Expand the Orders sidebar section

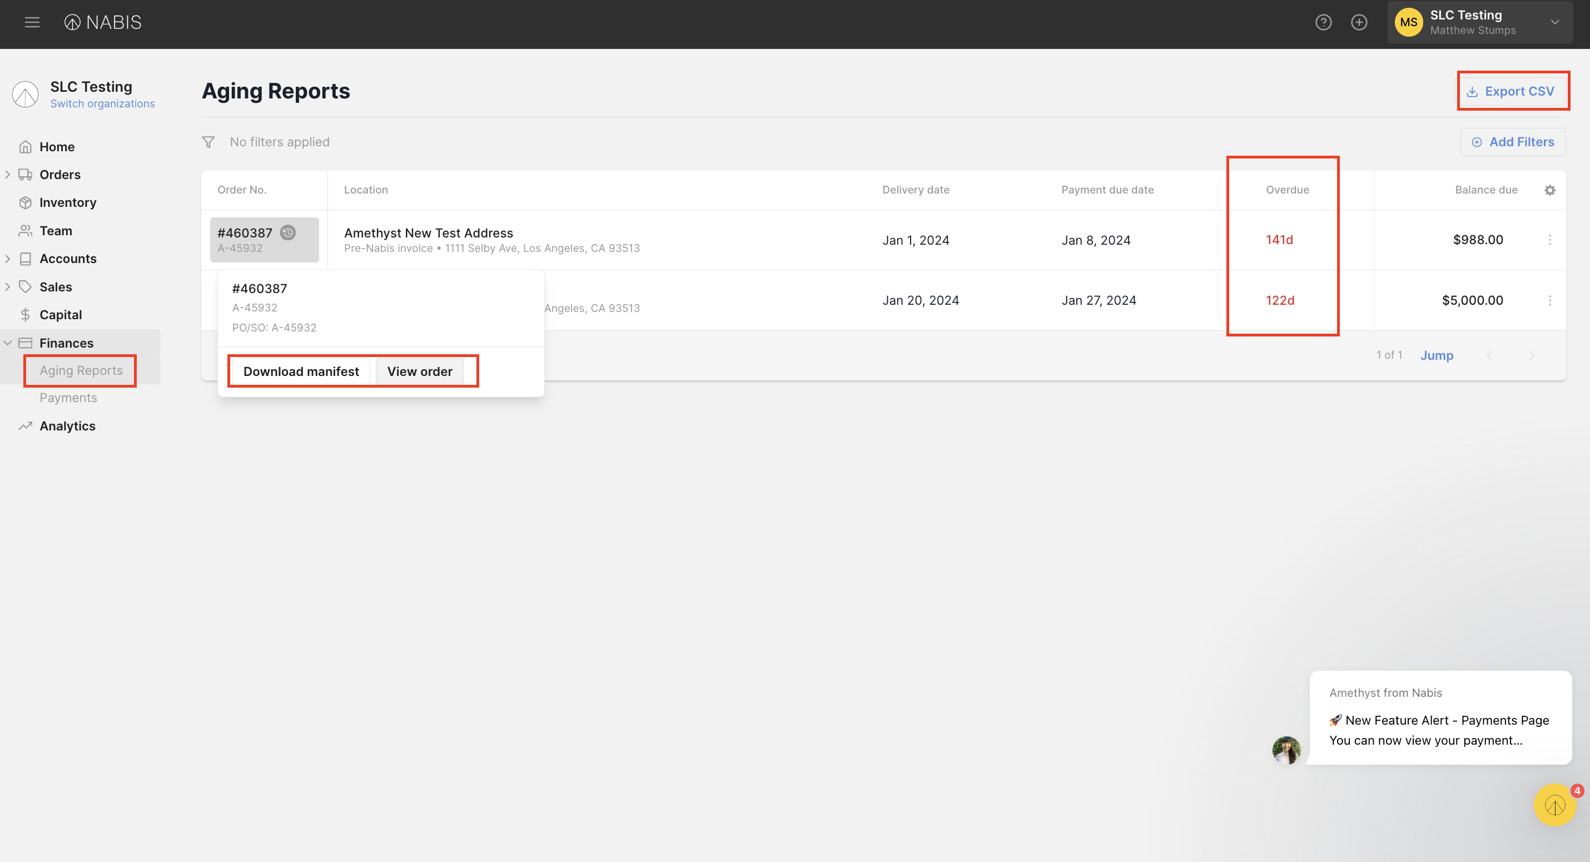click(8, 175)
